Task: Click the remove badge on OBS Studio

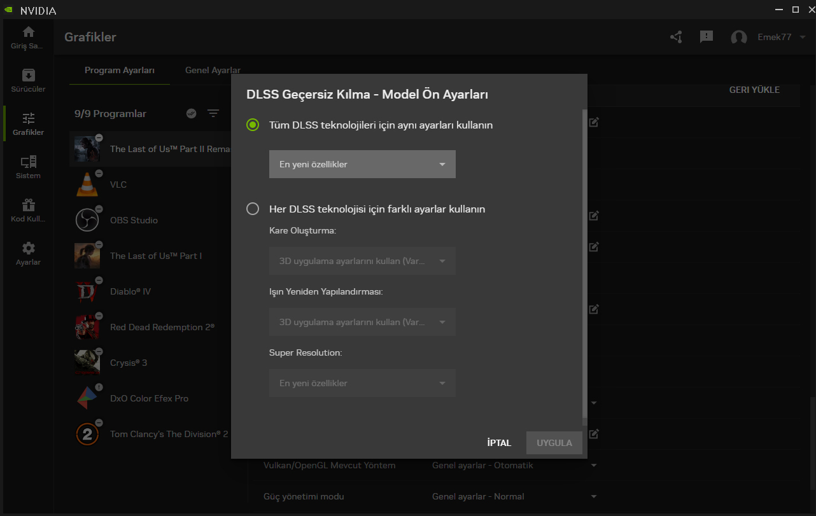Action: click(99, 209)
